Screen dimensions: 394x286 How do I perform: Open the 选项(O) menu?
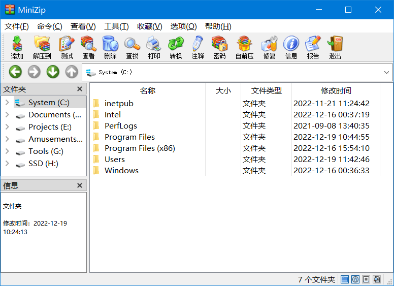183,26
